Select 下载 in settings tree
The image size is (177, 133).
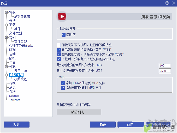point(12,25)
